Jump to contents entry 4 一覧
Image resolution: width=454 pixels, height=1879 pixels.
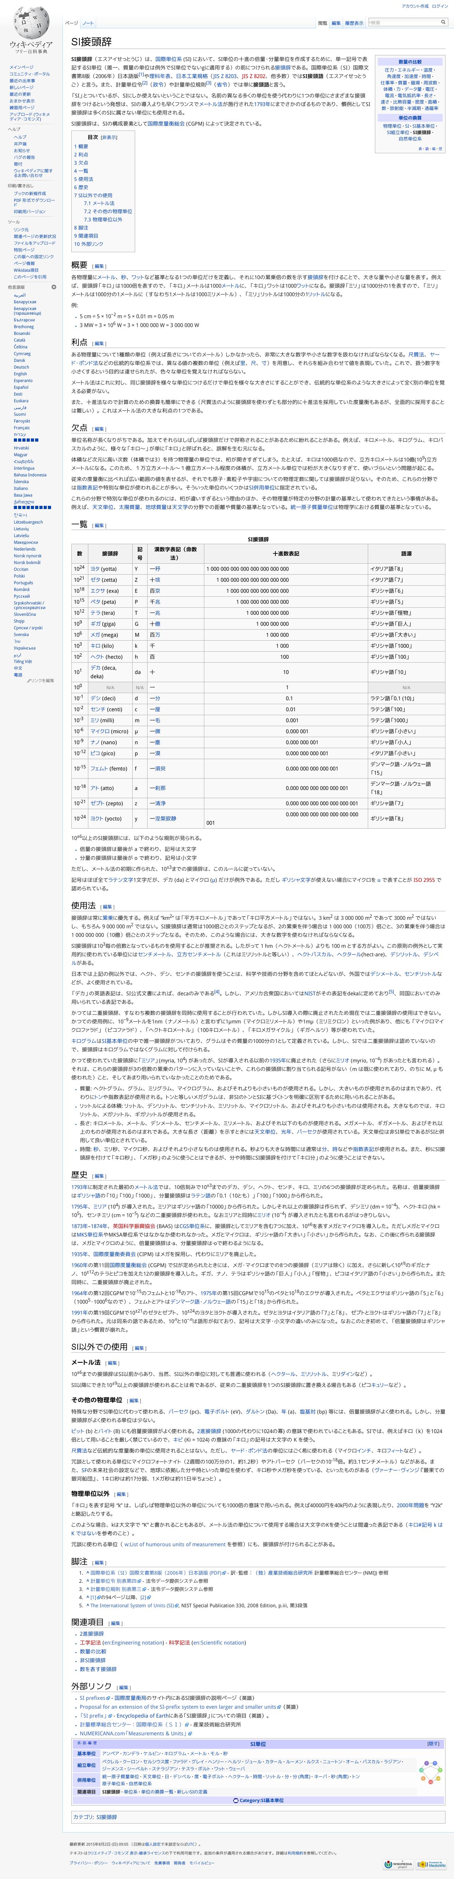click(81, 171)
